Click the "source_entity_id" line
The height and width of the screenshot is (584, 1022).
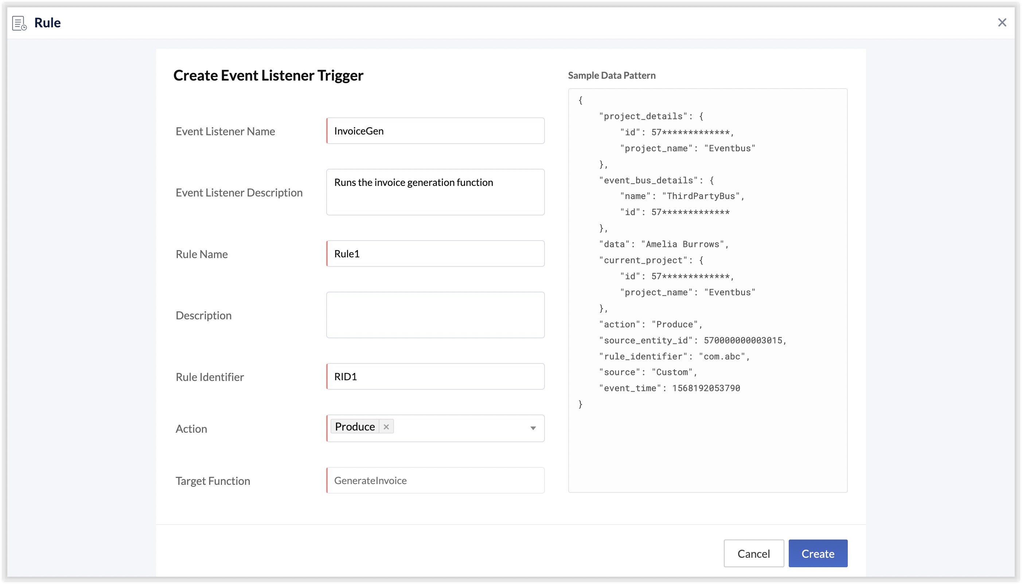coord(693,340)
